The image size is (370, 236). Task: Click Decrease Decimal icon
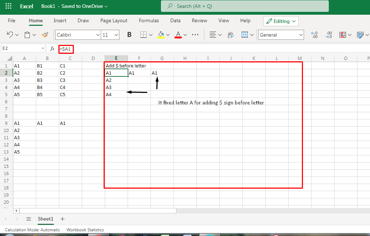pyautogui.click(x=314, y=35)
